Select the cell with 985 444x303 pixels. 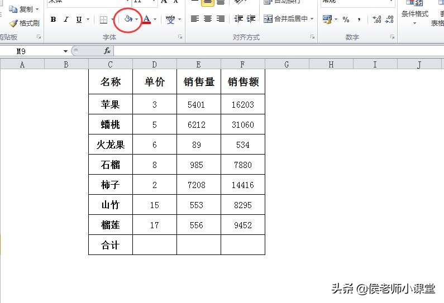click(199, 165)
